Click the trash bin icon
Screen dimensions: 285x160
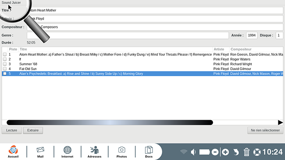click(x=246, y=152)
